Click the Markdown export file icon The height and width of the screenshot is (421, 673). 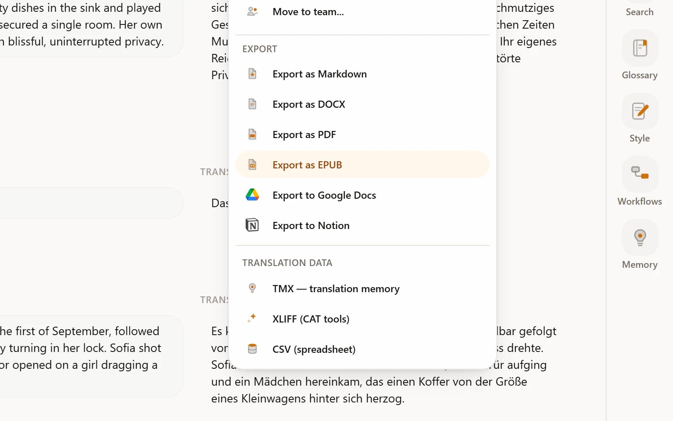[x=252, y=74]
